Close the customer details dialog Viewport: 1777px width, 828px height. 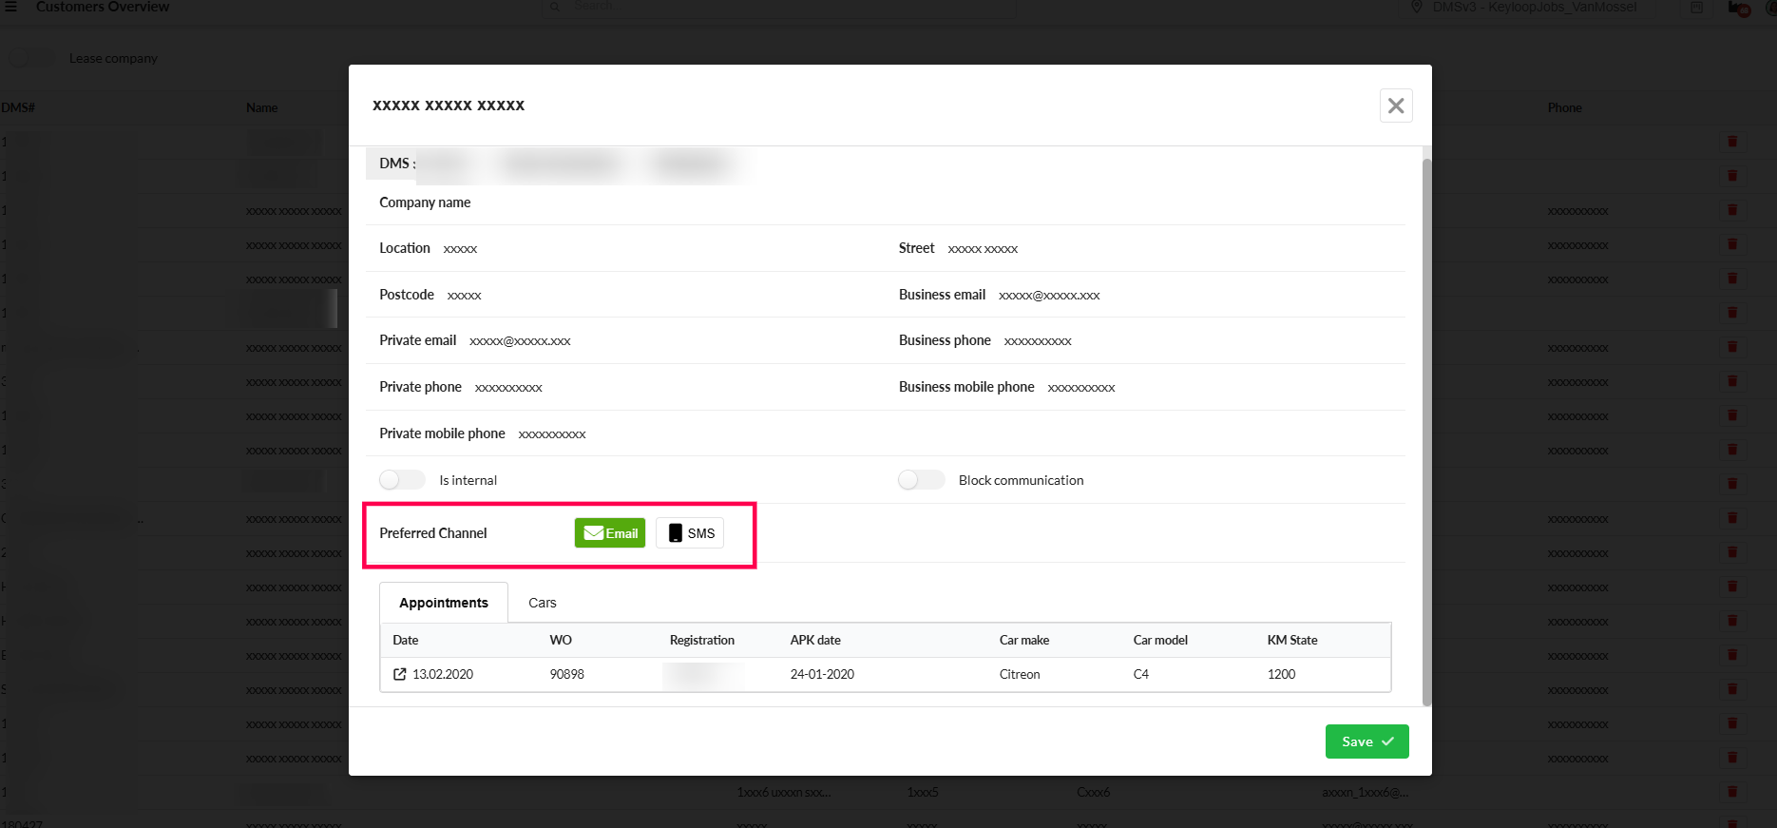1395,106
